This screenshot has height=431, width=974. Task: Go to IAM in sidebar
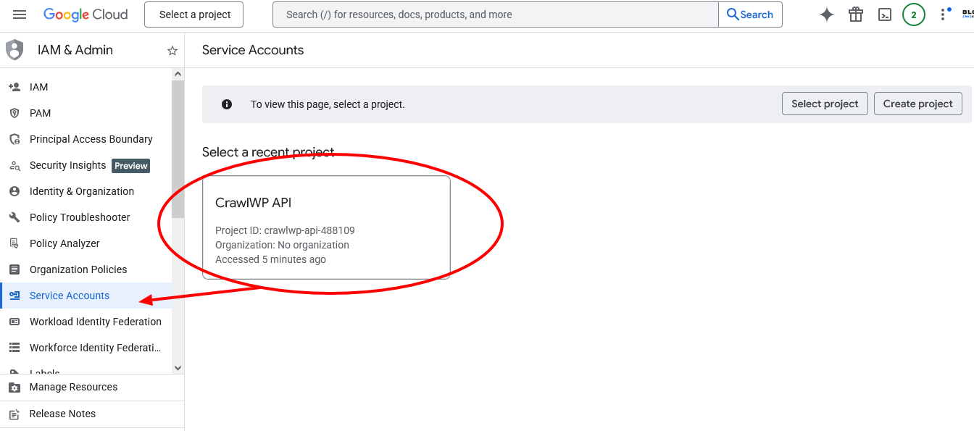coord(38,87)
